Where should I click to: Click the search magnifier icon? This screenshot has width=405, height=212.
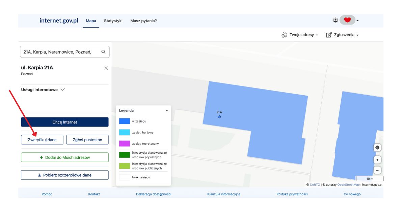(104, 52)
